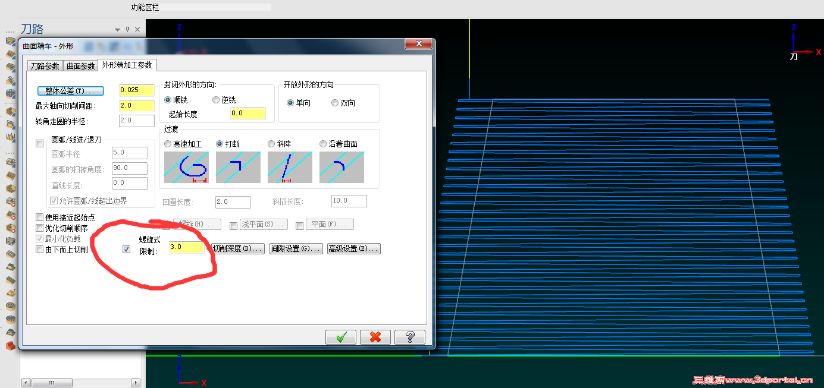Switch open contour direction to 双向
The width and height of the screenshot is (824, 388).
click(x=334, y=102)
